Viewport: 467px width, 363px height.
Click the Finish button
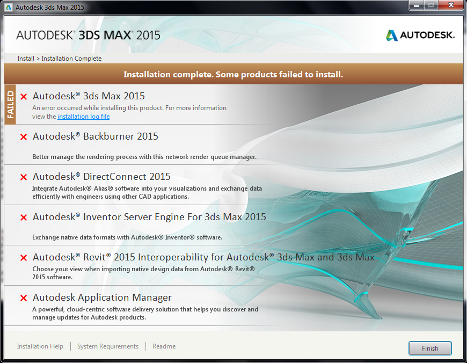coord(430,348)
